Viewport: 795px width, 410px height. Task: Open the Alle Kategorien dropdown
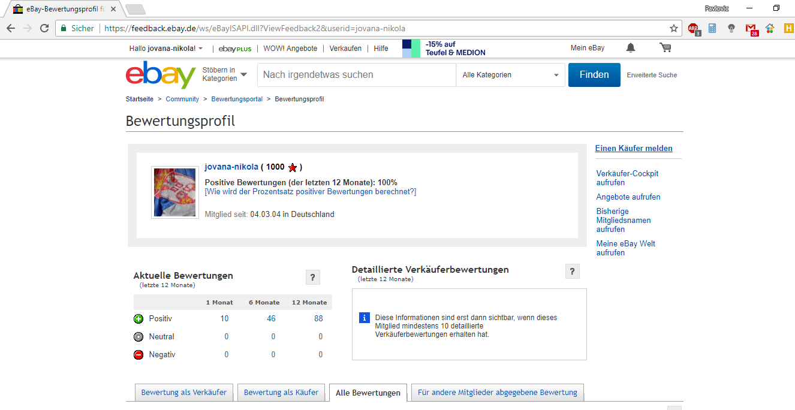510,75
